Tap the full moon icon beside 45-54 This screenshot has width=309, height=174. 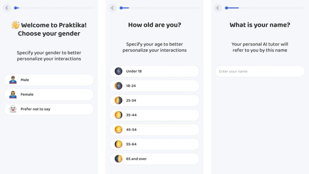pyautogui.click(x=119, y=130)
